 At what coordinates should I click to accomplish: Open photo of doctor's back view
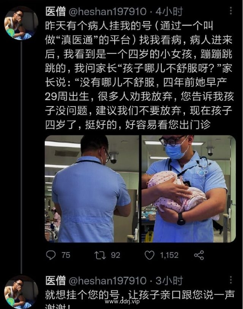(92, 189)
